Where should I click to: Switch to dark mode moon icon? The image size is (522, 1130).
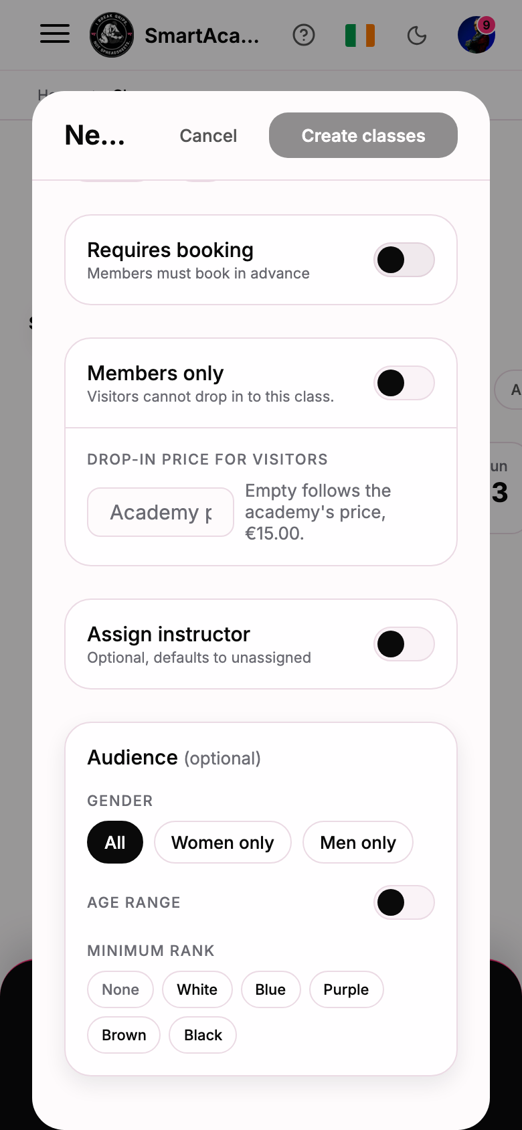[417, 35]
